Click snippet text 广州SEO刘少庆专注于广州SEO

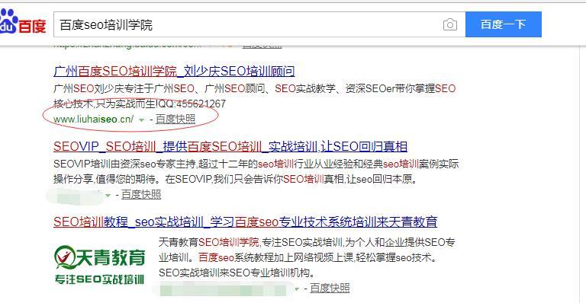point(124,89)
